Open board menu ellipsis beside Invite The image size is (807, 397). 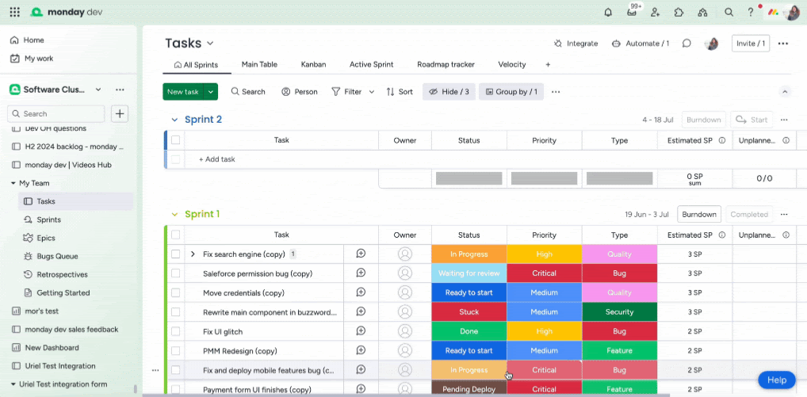[783, 44]
